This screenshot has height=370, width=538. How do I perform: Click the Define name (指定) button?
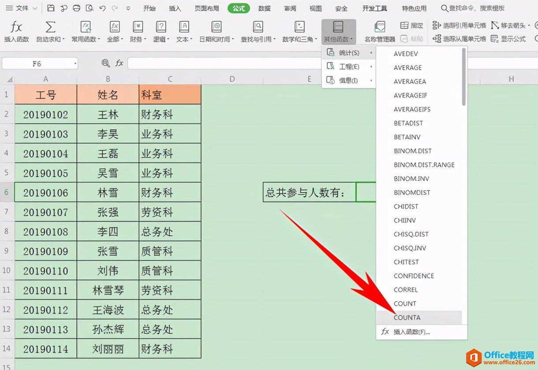click(x=411, y=26)
